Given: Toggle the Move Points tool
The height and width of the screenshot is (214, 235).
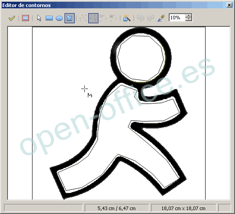Looking at the screenshot, I should tap(93, 18).
